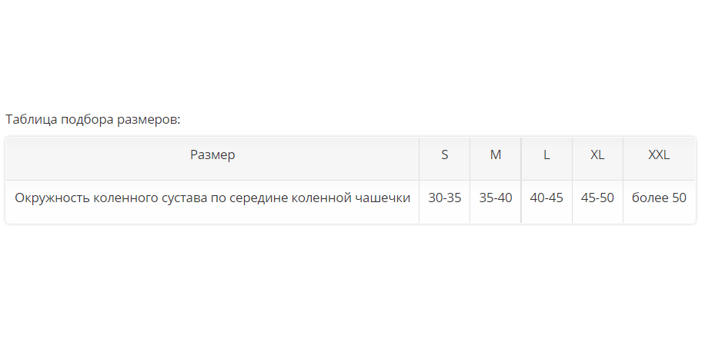Click the word 'Таблица' in the heading
Screen dimensions: 705x352
pyautogui.click(x=29, y=120)
